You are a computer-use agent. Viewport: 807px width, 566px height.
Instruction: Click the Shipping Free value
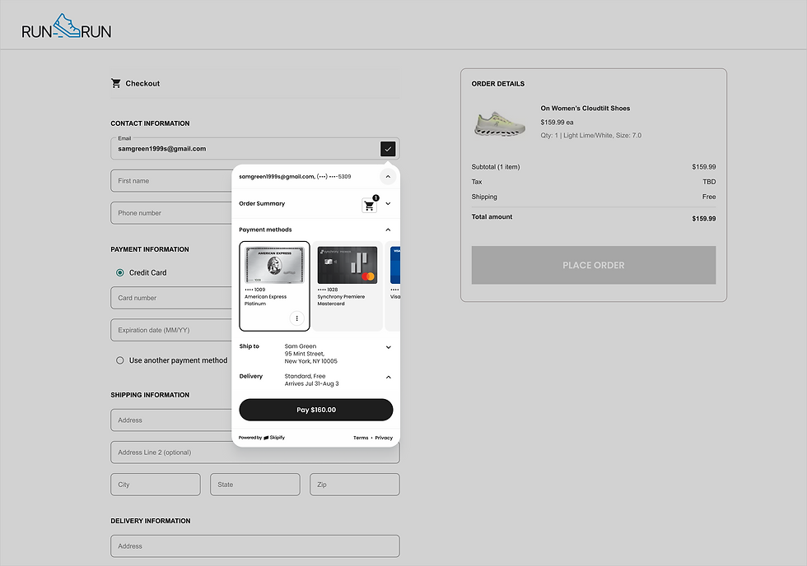(709, 197)
